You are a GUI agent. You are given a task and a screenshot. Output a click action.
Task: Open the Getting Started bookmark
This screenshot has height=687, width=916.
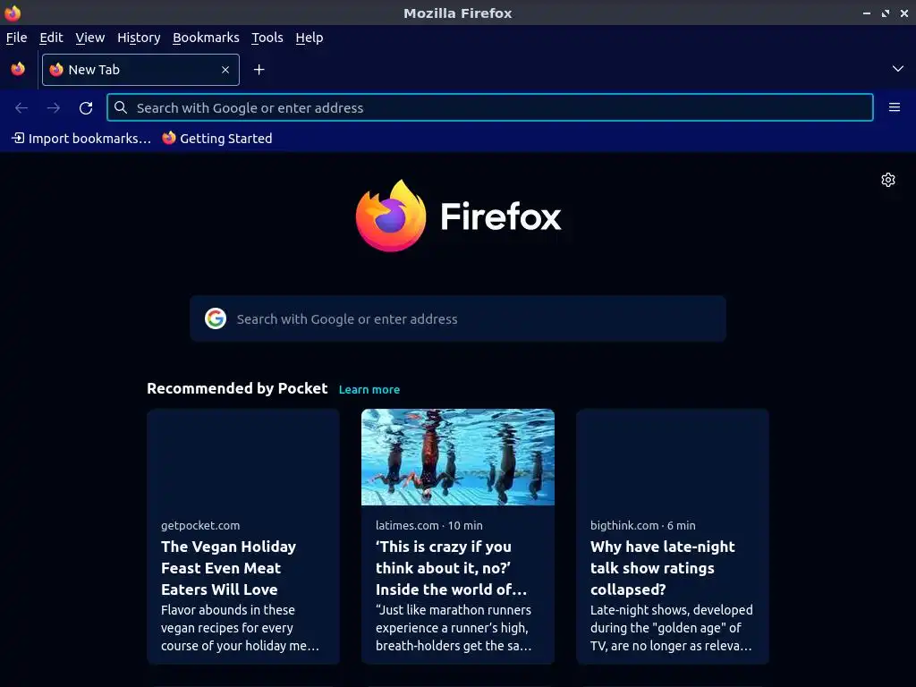pos(217,139)
